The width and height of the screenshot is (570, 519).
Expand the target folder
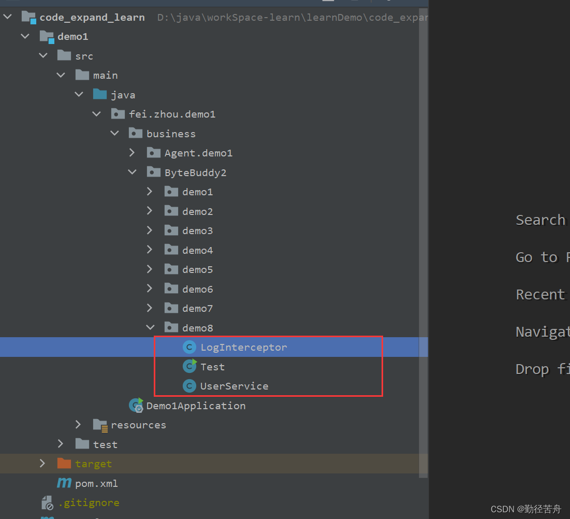(x=42, y=463)
